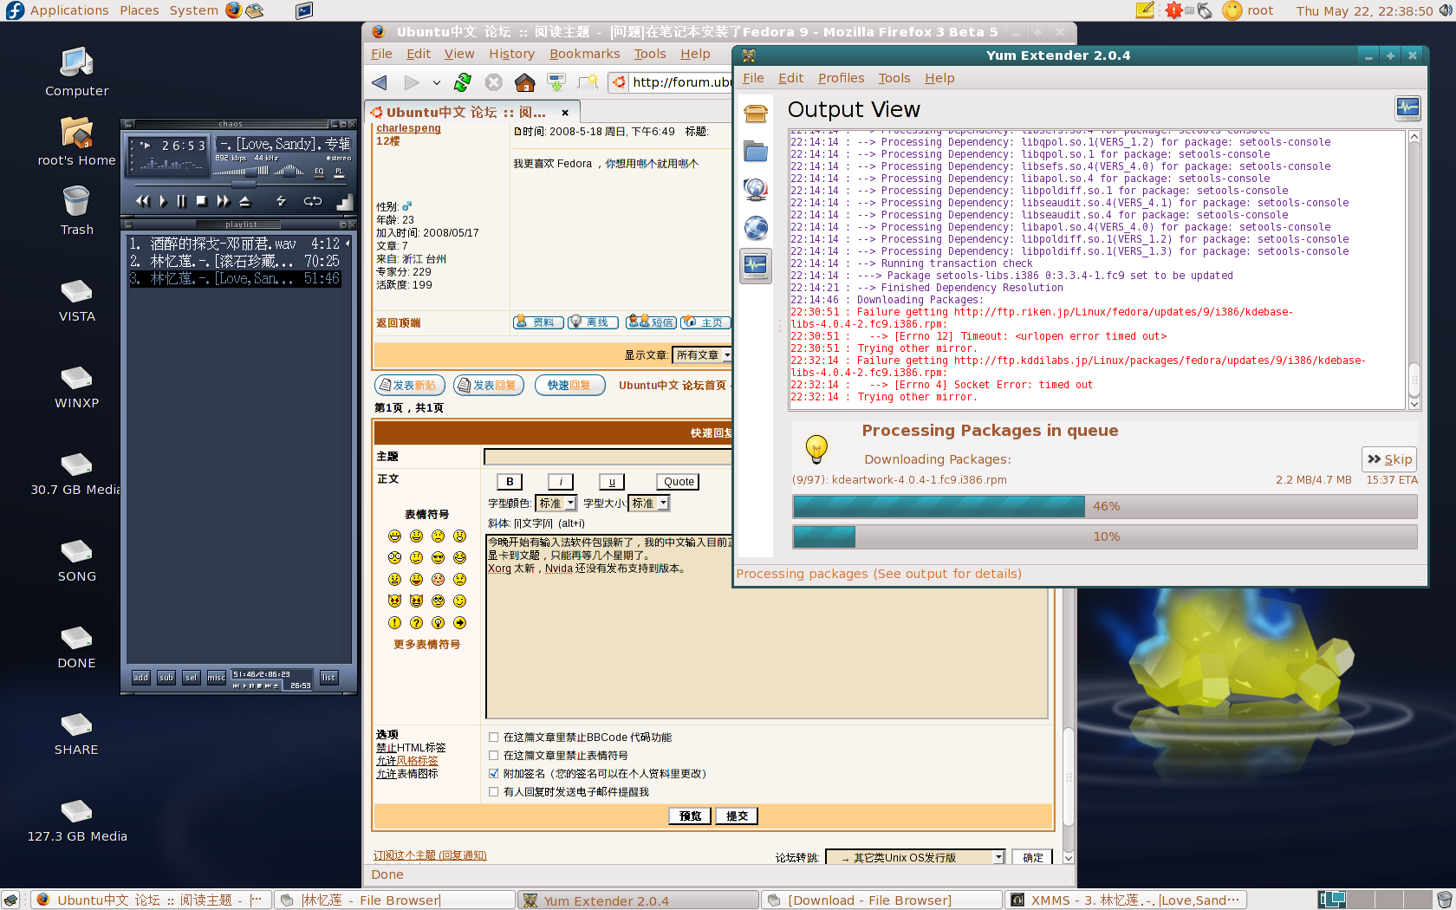
Task: Open Yum Extender Tools menu
Action: coord(894,78)
